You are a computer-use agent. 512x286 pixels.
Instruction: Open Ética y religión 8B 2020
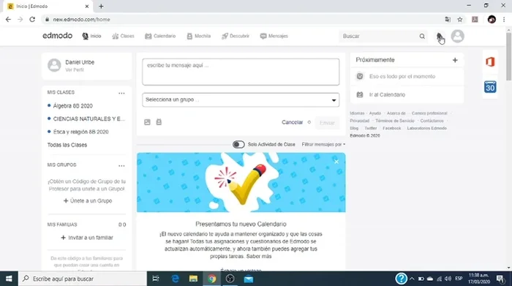coord(80,132)
